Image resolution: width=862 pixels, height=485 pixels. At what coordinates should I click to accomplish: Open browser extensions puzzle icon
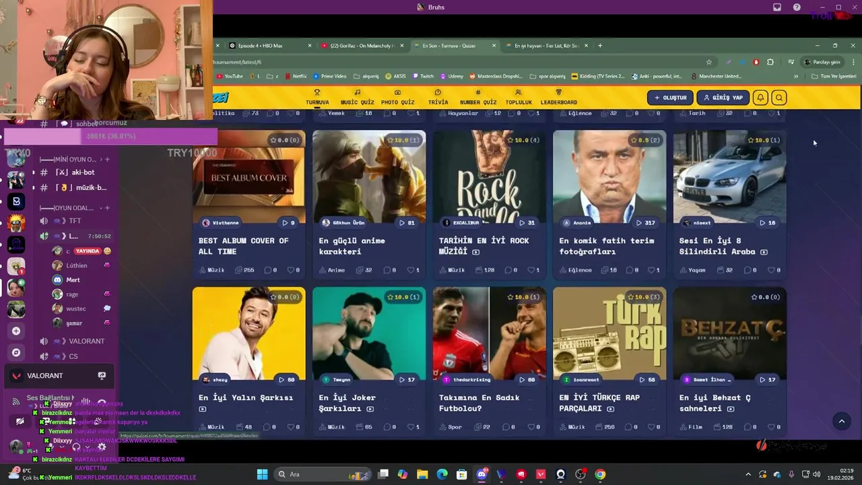point(770,62)
